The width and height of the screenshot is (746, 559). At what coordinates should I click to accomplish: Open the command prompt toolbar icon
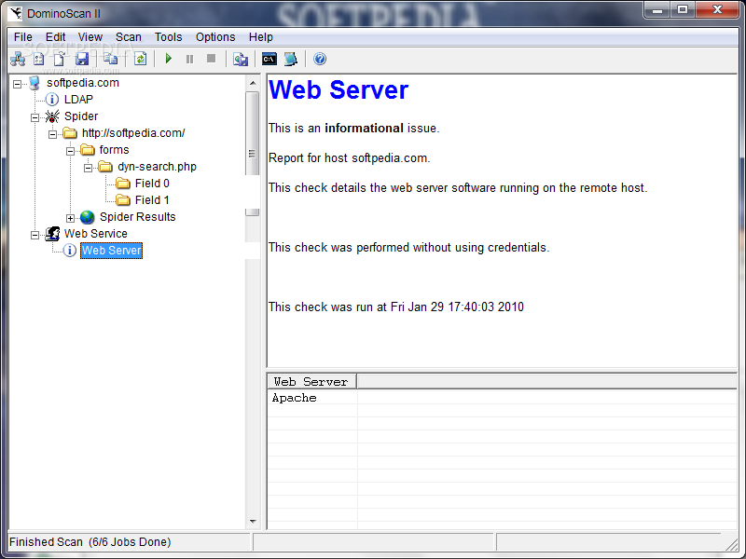pos(269,59)
